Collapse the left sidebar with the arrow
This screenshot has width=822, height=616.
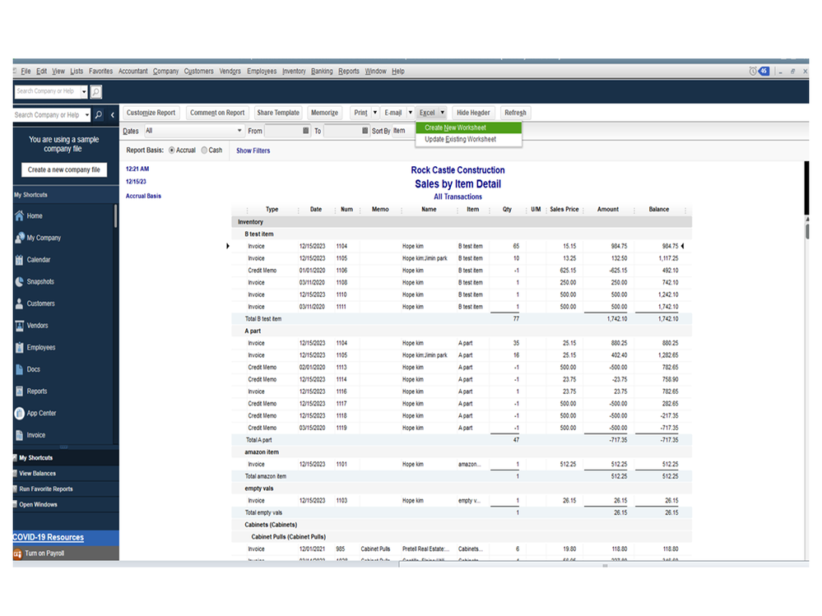tap(113, 115)
